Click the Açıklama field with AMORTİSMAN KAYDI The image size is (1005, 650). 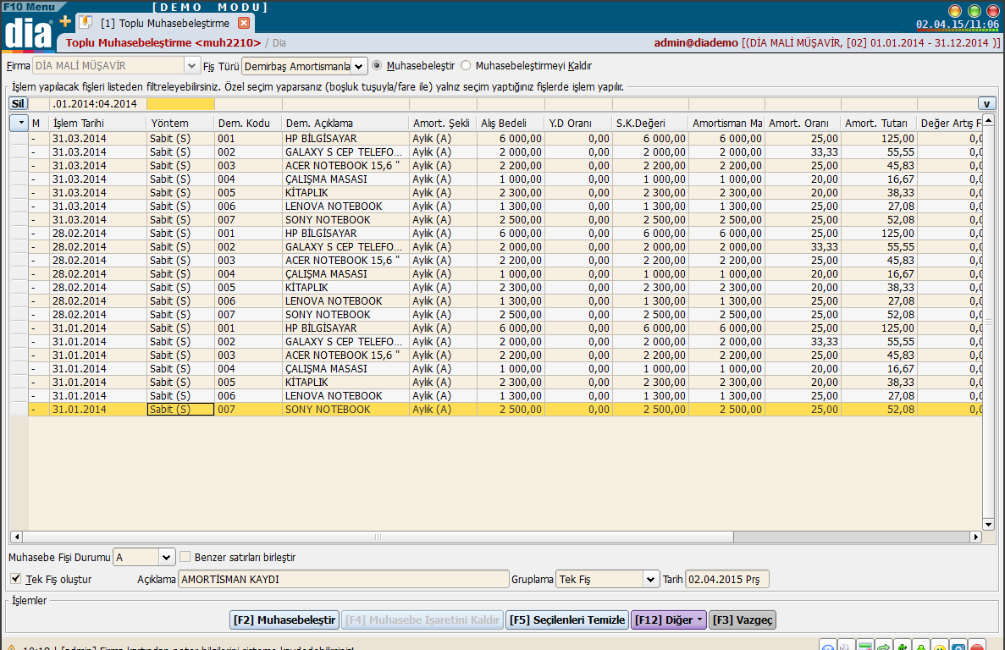pyautogui.click(x=344, y=579)
